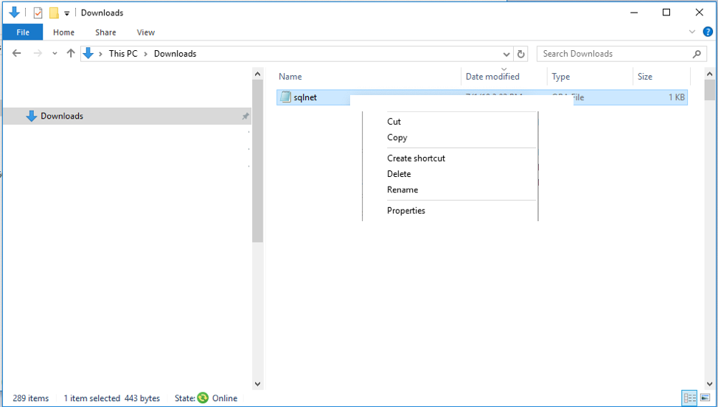Click the New Folder quick access icon

coord(54,13)
